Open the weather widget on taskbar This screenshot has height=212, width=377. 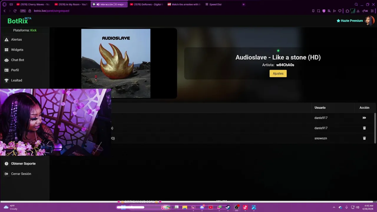pos(10,207)
